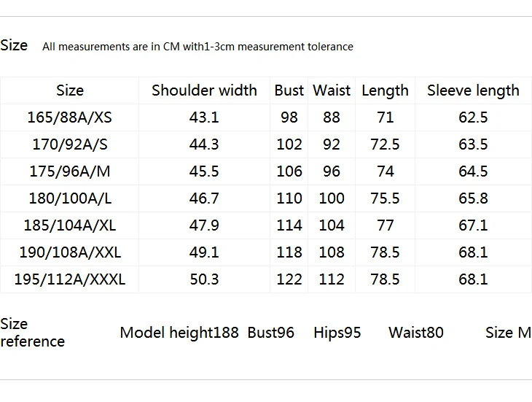Click the Sleeve length column header
The image size is (532, 402).
pos(473,91)
